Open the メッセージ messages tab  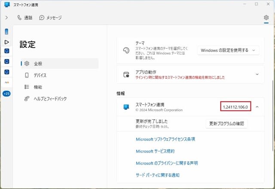click(51, 18)
